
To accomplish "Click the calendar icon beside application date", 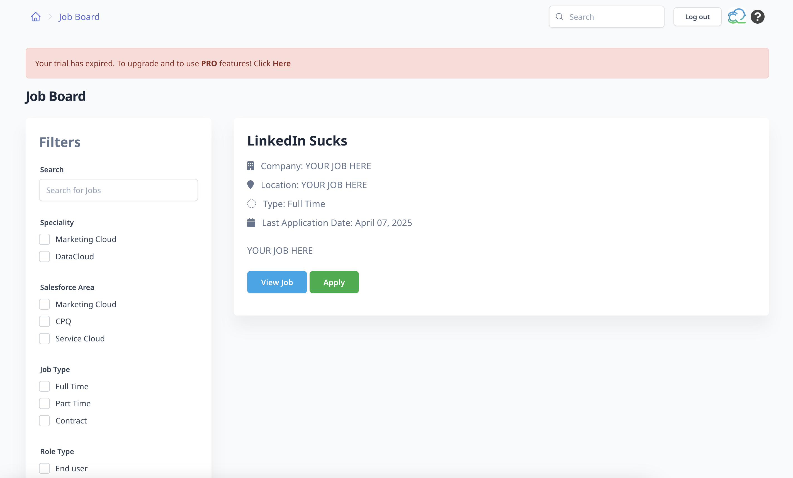I will (x=251, y=222).
